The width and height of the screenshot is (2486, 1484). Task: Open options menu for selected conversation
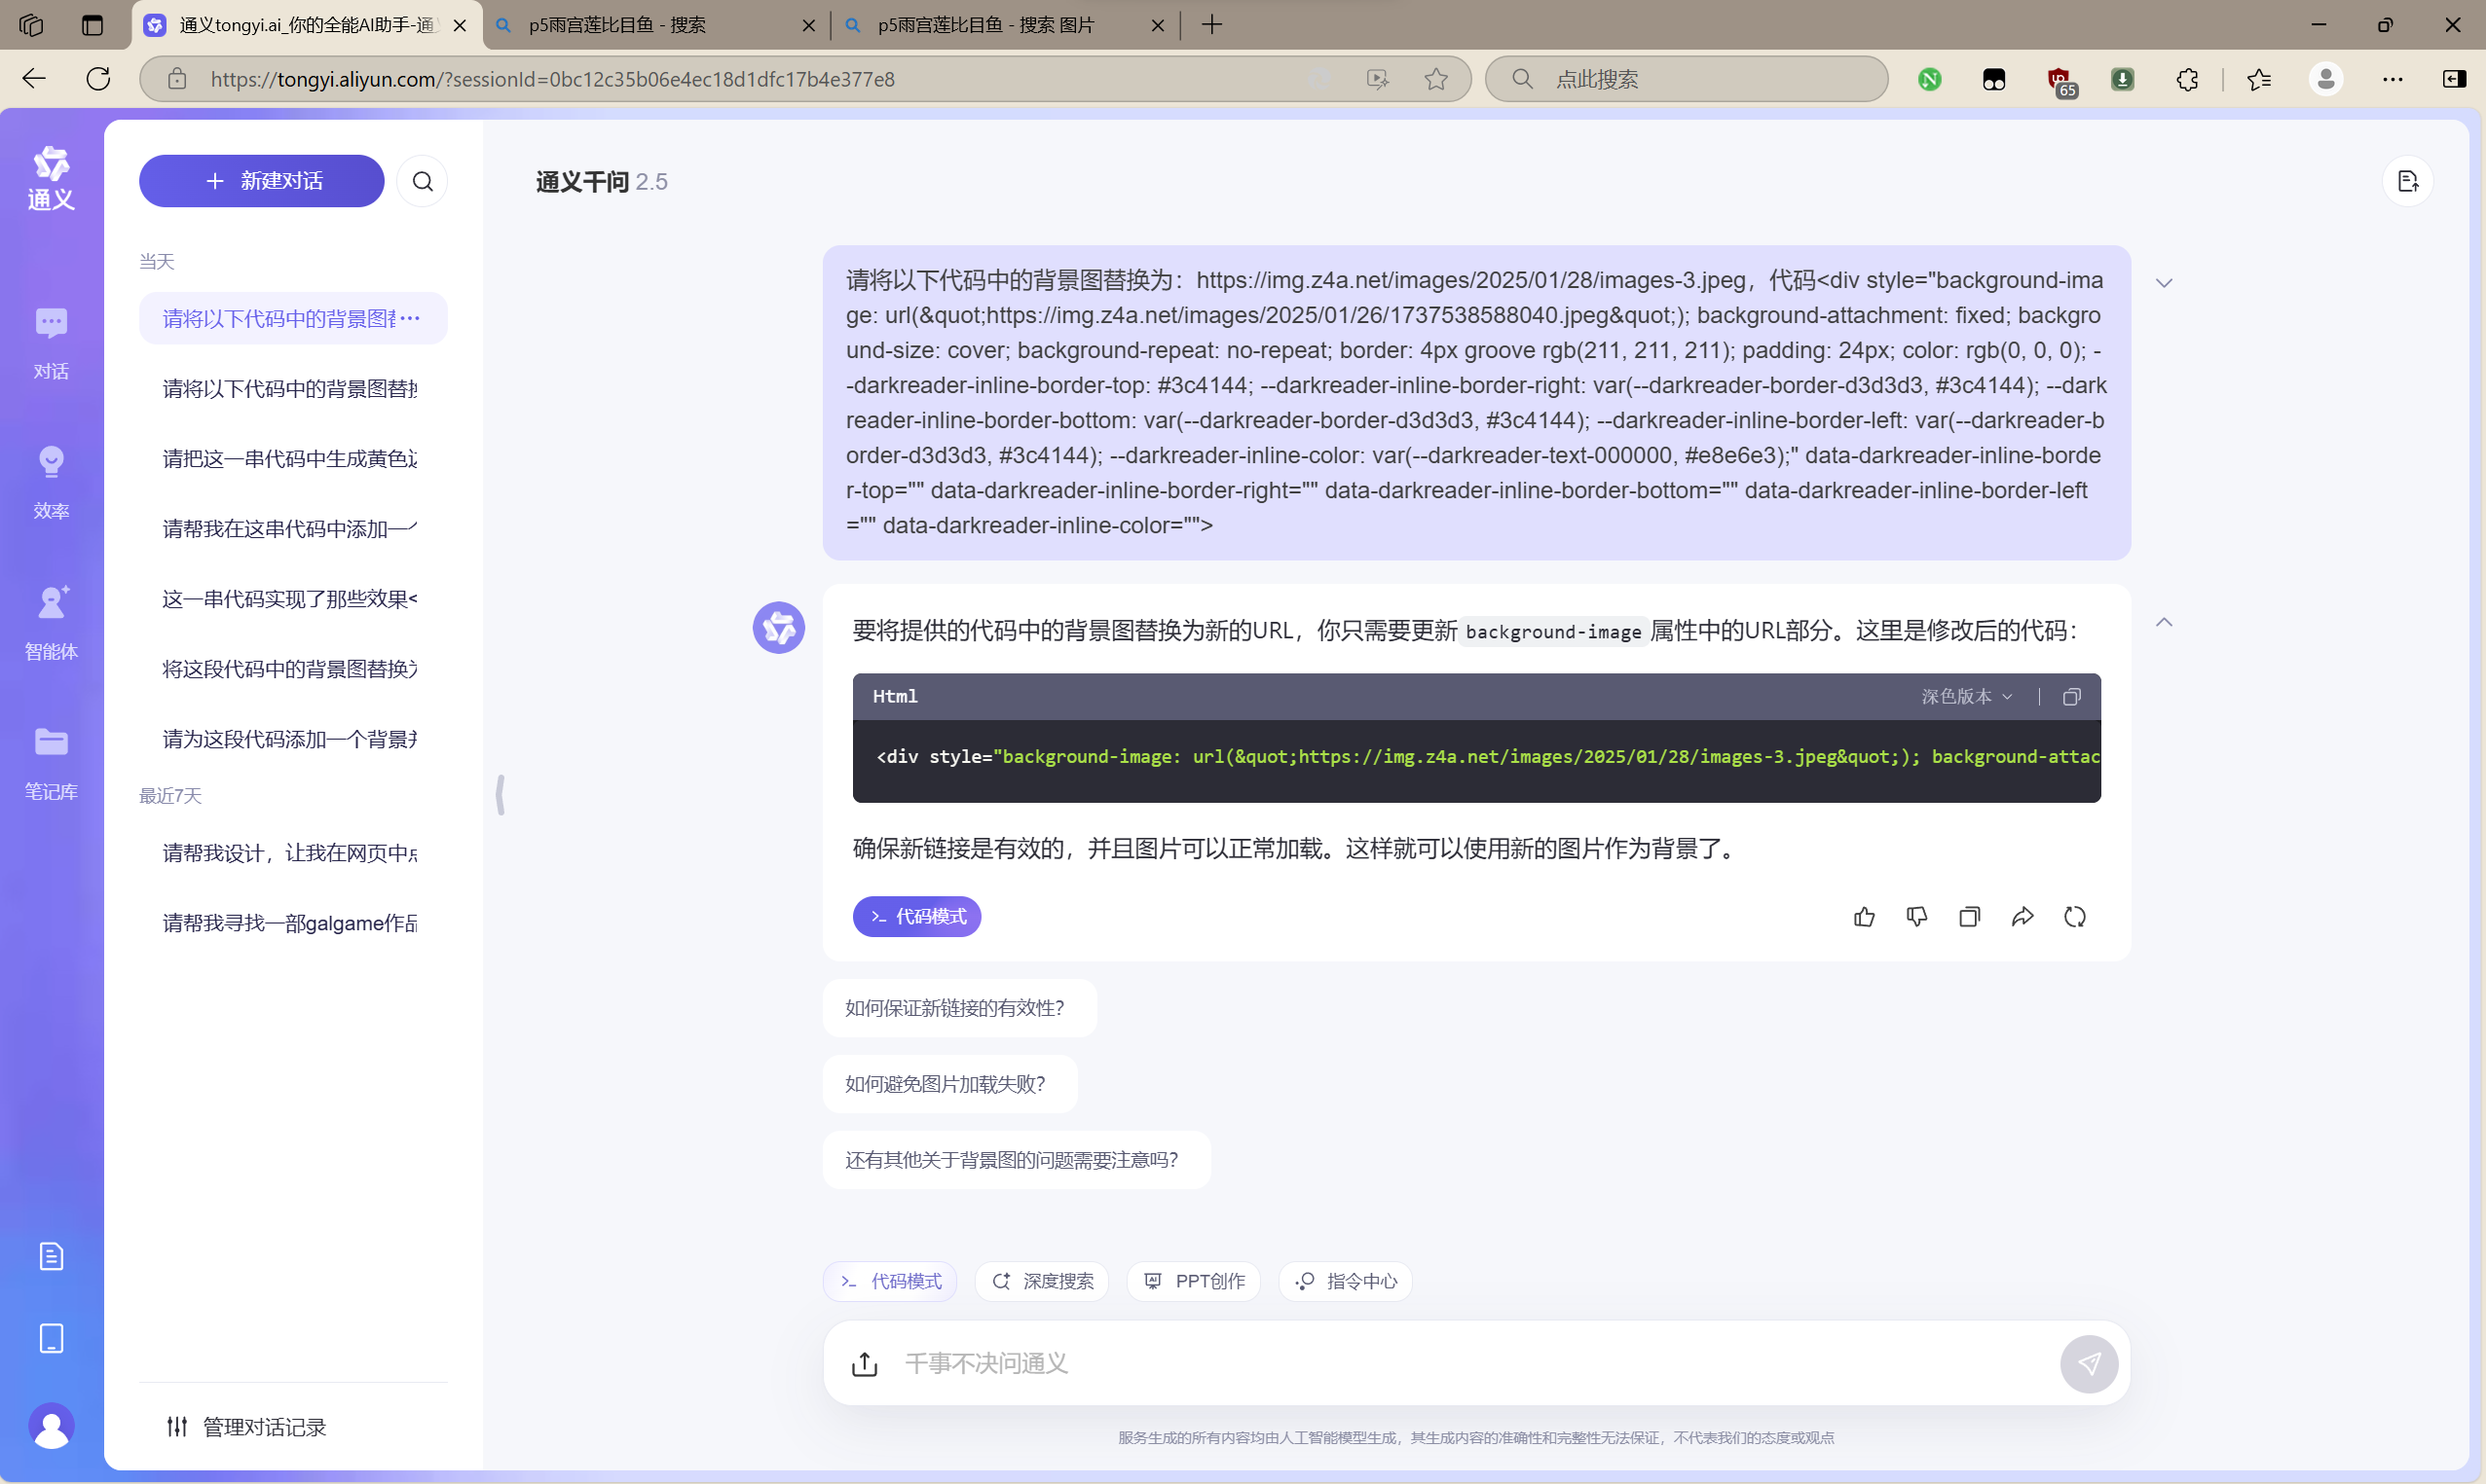point(410,318)
